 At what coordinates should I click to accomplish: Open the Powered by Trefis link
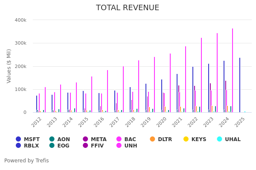pos(26,161)
